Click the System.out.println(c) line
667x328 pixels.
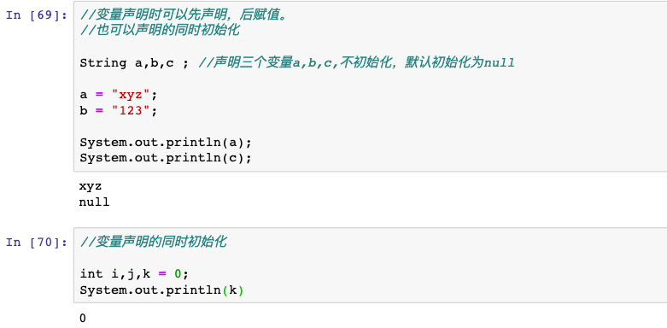[166, 158]
